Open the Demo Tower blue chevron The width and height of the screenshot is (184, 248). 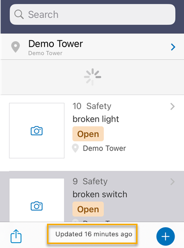click(x=173, y=47)
